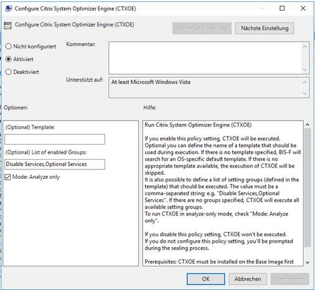Click the Nächste Einstellung button
This screenshot has height=290, width=315.
(265, 28)
